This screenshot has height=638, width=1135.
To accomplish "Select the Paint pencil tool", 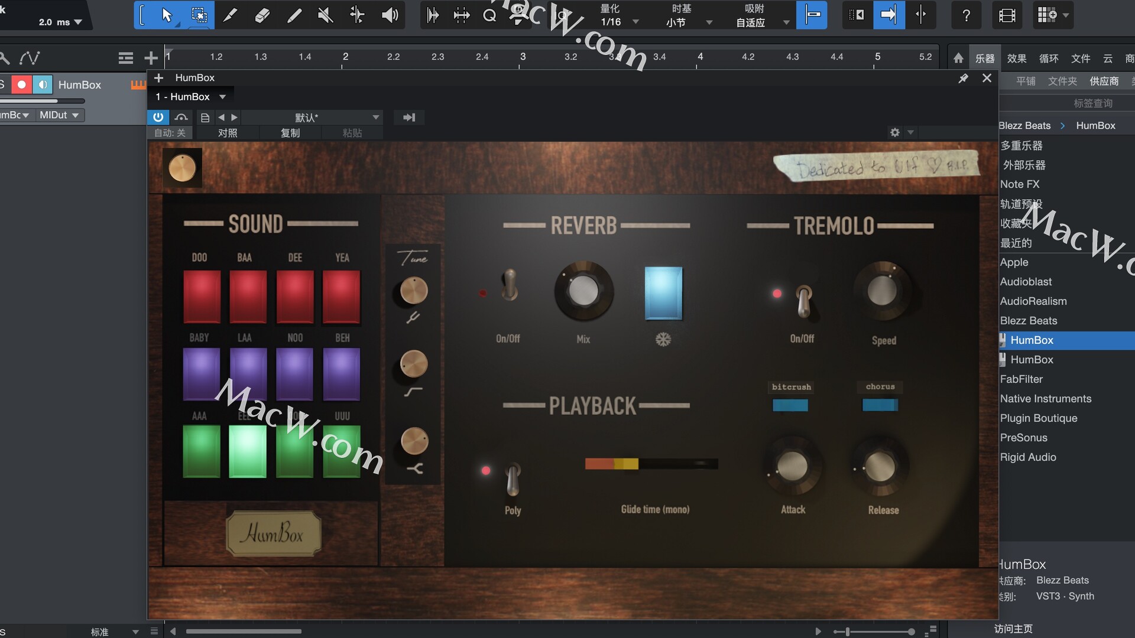I will [x=294, y=15].
